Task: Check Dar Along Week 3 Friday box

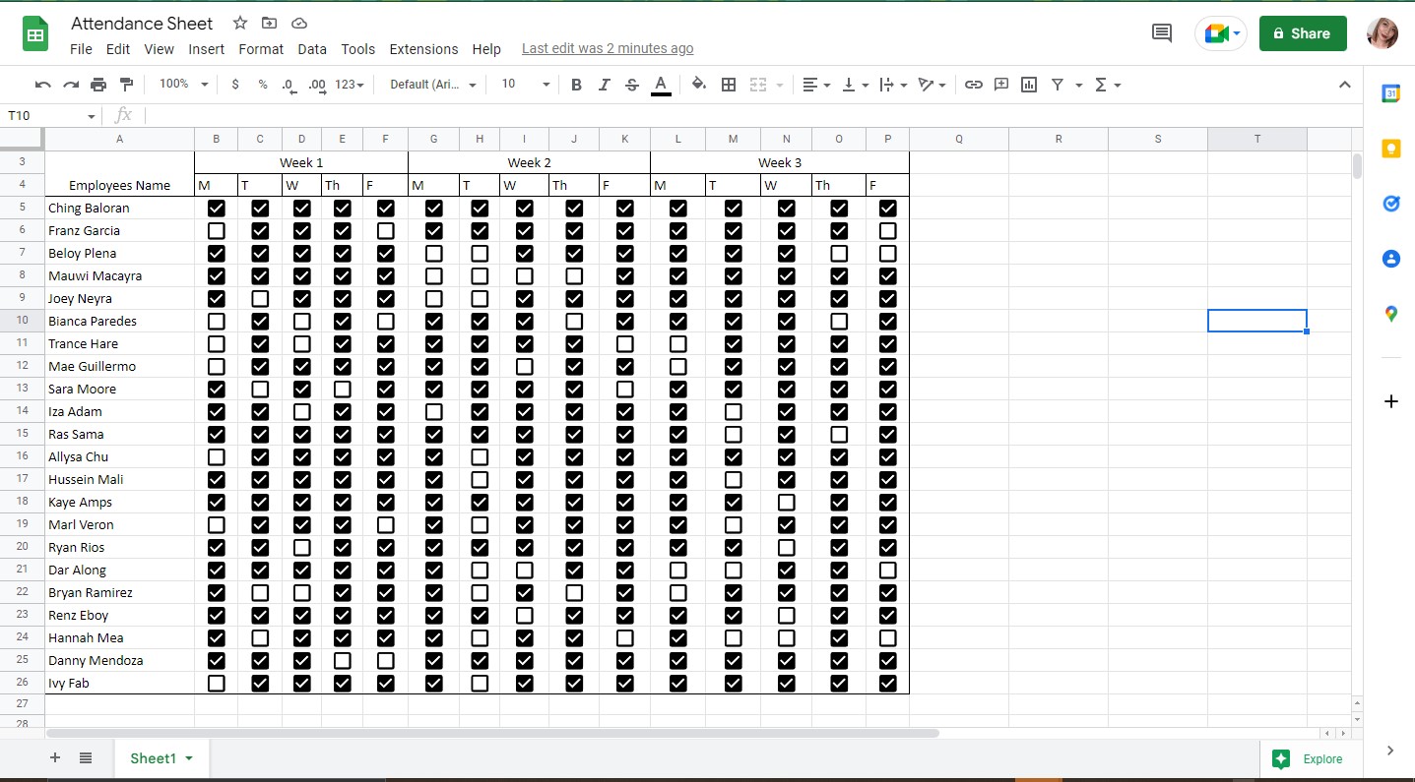Action: coord(888,571)
